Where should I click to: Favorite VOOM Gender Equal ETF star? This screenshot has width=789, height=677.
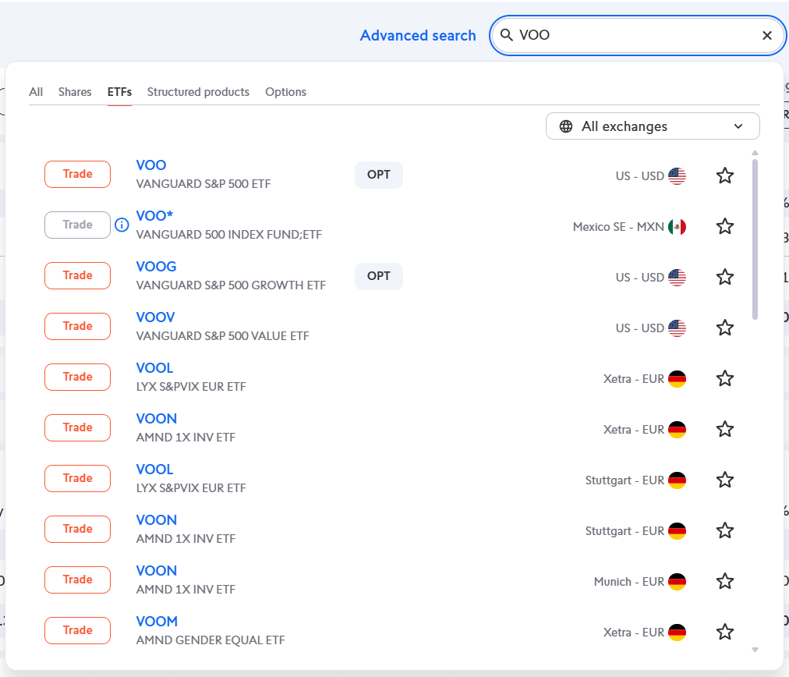click(x=724, y=632)
